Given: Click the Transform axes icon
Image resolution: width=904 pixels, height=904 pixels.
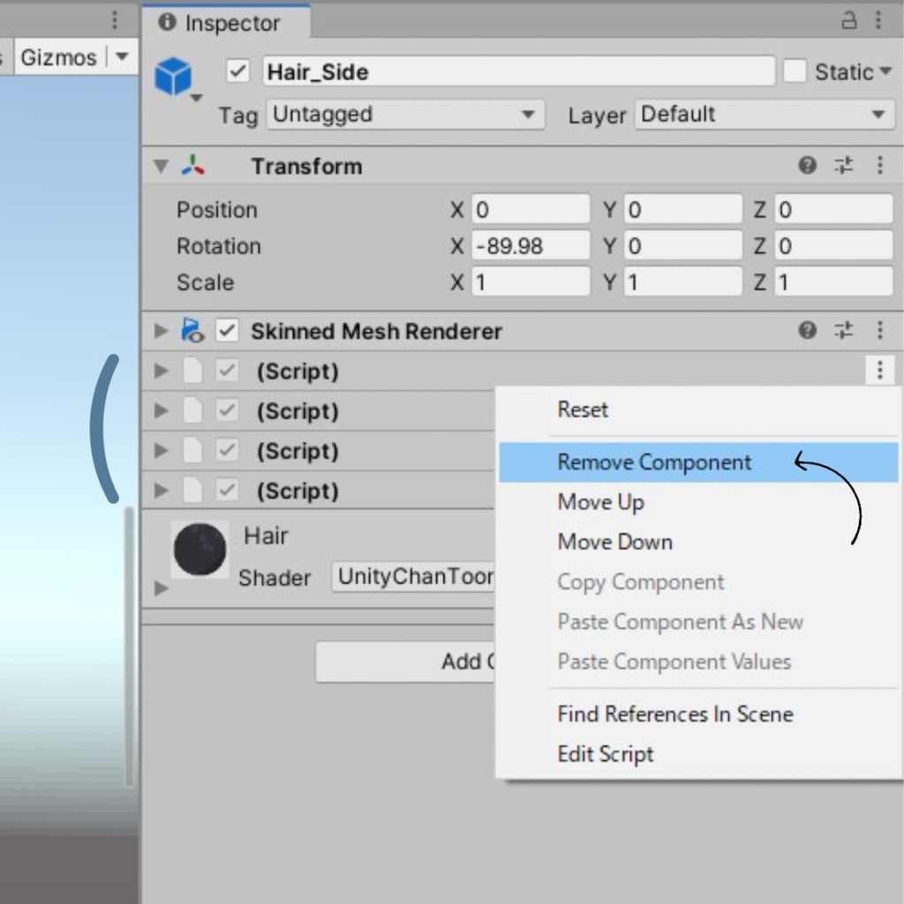Looking at the screenshot, I should pos(192,165).
